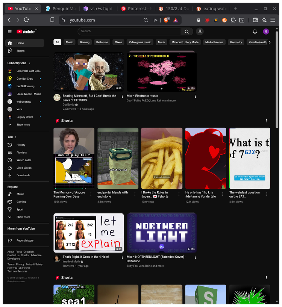Expand Show more under Explore
Image resolution: width=282 pixels, height=307 pixels.
point(25,217)
